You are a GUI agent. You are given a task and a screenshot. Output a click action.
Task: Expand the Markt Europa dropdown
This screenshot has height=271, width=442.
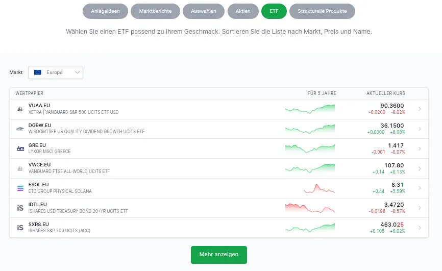(56, 72)
